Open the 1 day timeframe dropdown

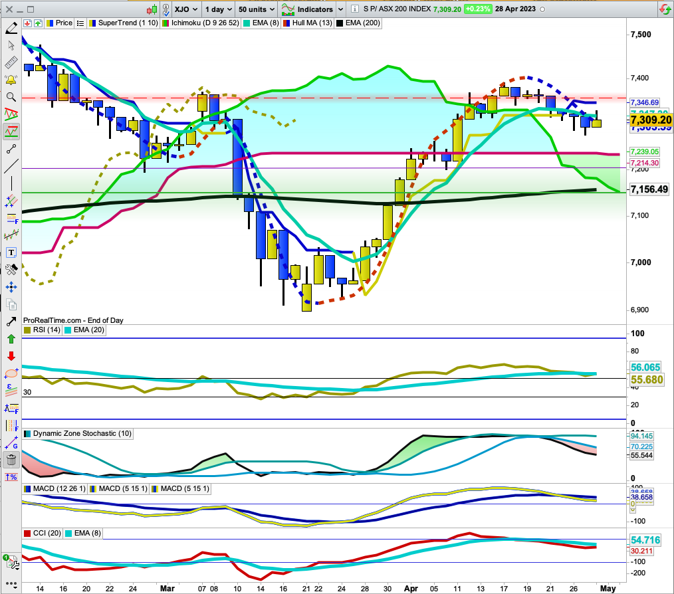click(219, 9)
